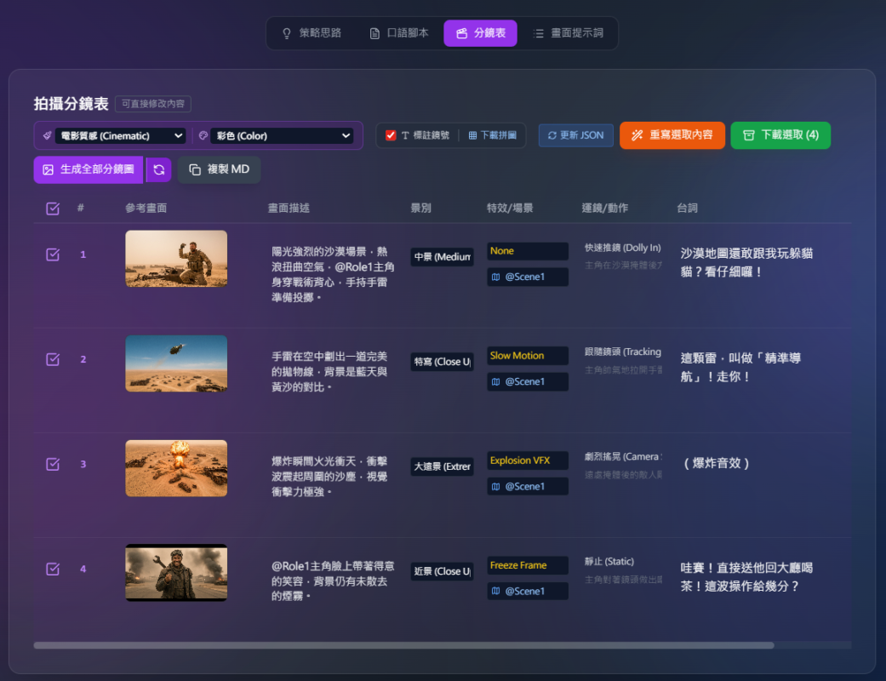Open the 電影質感 (Cinematic) style dropdown
Viewport: 886px width, 681px height.
pos(120,135)
